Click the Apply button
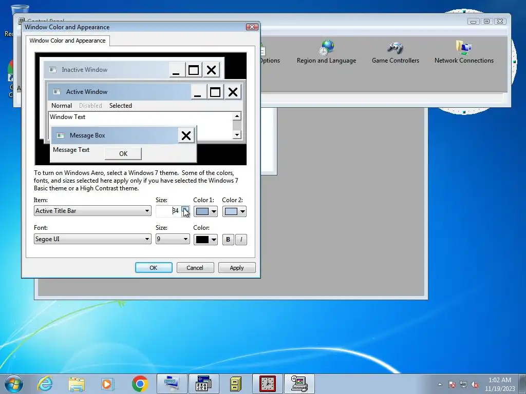 (x=236, y=268)
